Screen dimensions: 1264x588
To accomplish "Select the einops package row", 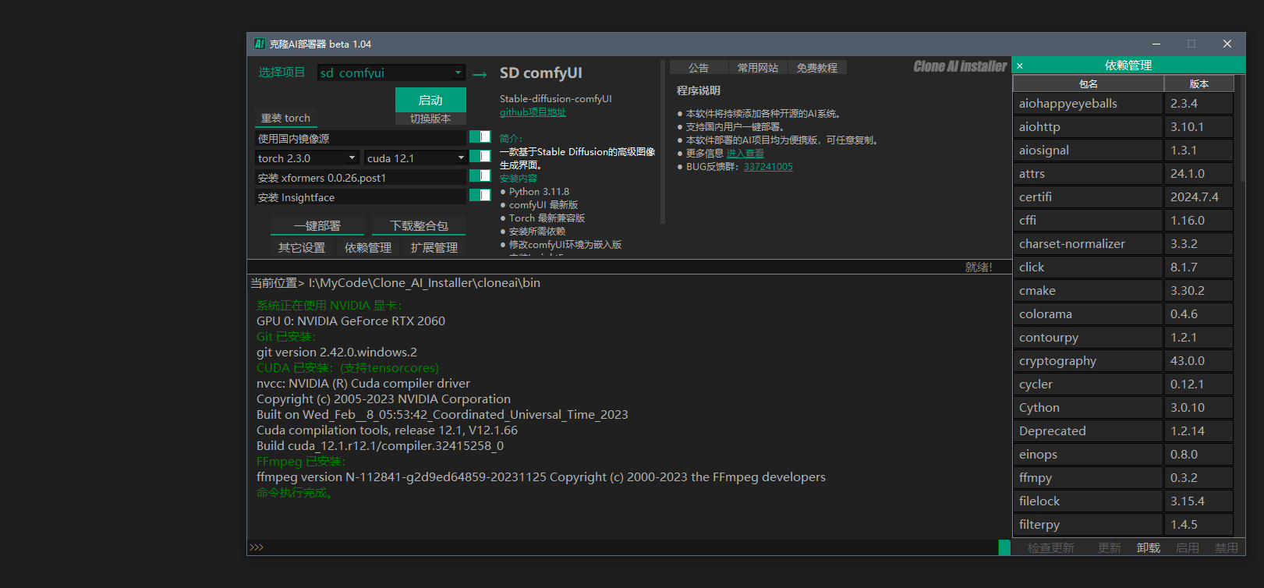I will (x=1124, y=455).
